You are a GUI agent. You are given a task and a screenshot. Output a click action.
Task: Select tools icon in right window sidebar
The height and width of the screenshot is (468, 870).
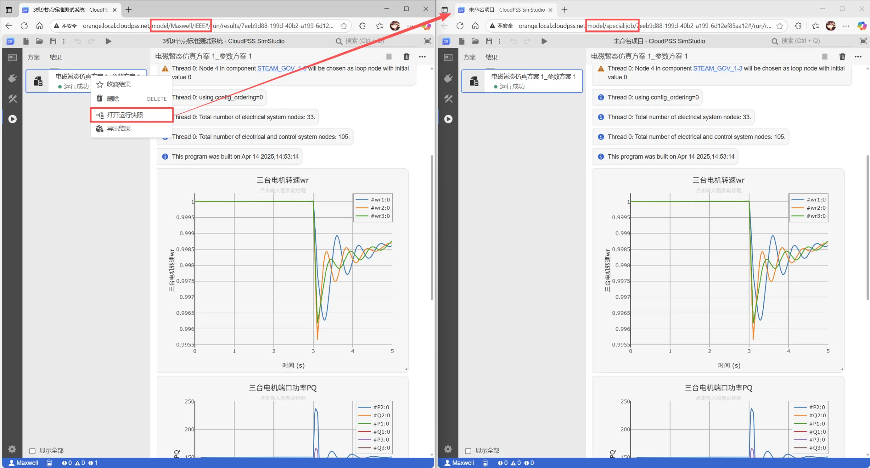click(x=448, y=99)
